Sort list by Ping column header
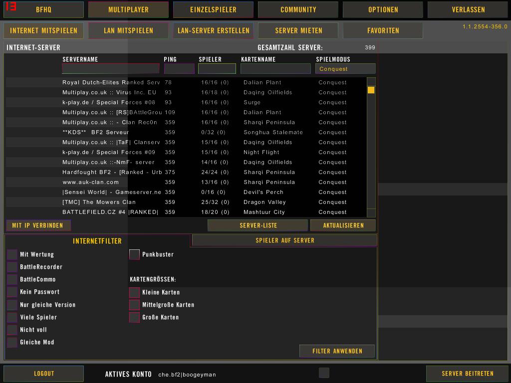Image resolution: width=511 pixels, height=383 pixels. point(170,59)
